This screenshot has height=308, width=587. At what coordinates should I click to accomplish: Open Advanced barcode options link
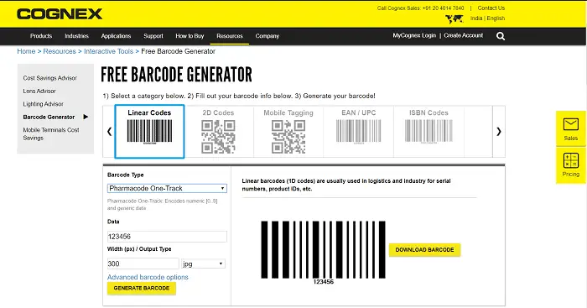point(148,277)
